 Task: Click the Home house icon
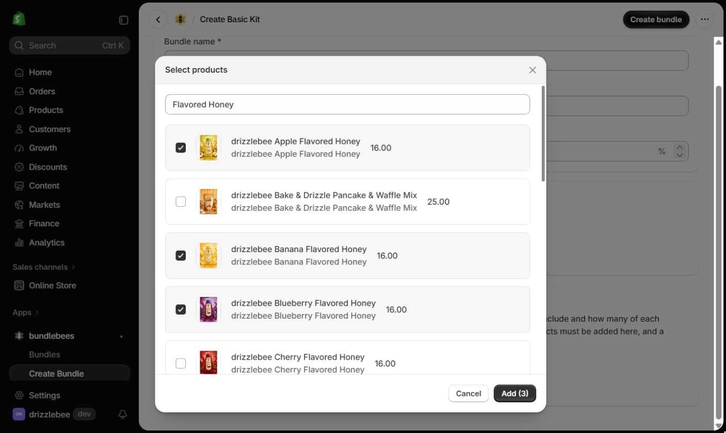click(x=19, y=72)
